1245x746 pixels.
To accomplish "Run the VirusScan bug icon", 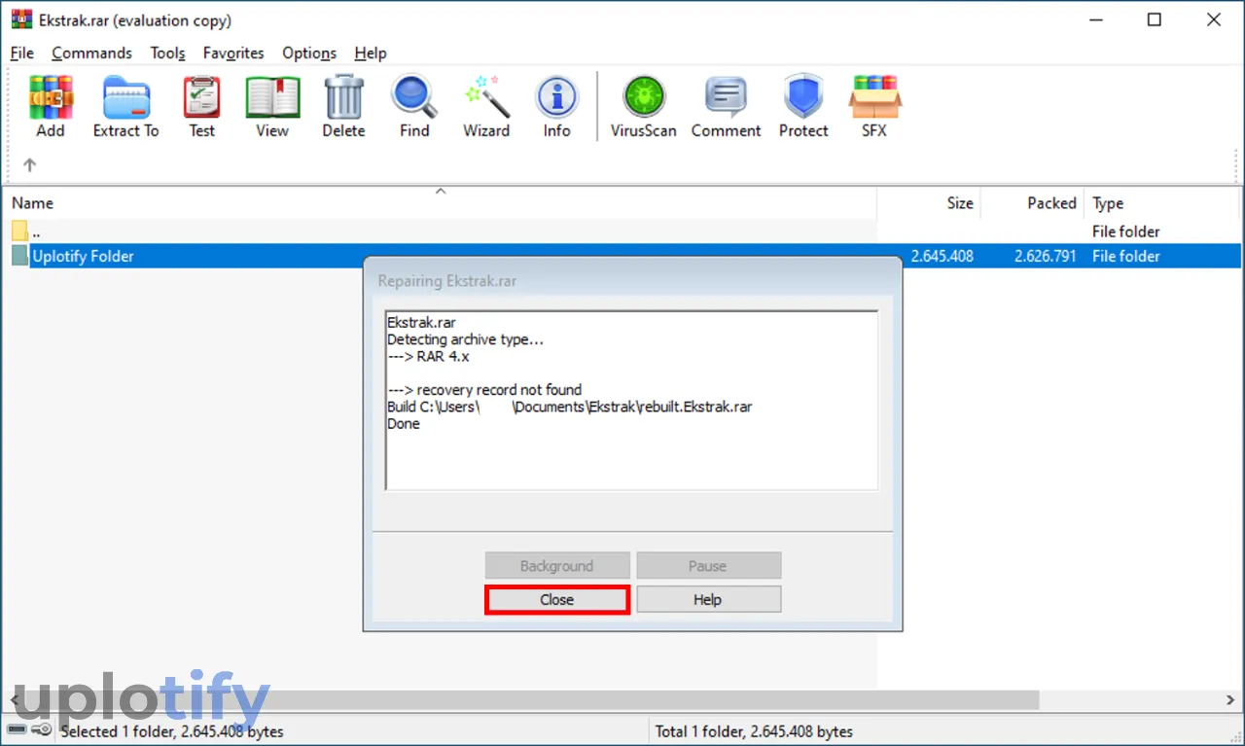I will pos(644,97).
